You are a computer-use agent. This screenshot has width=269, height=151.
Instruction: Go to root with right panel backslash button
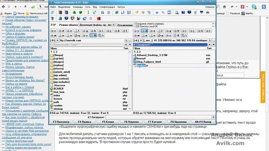(x=210, y=40)
